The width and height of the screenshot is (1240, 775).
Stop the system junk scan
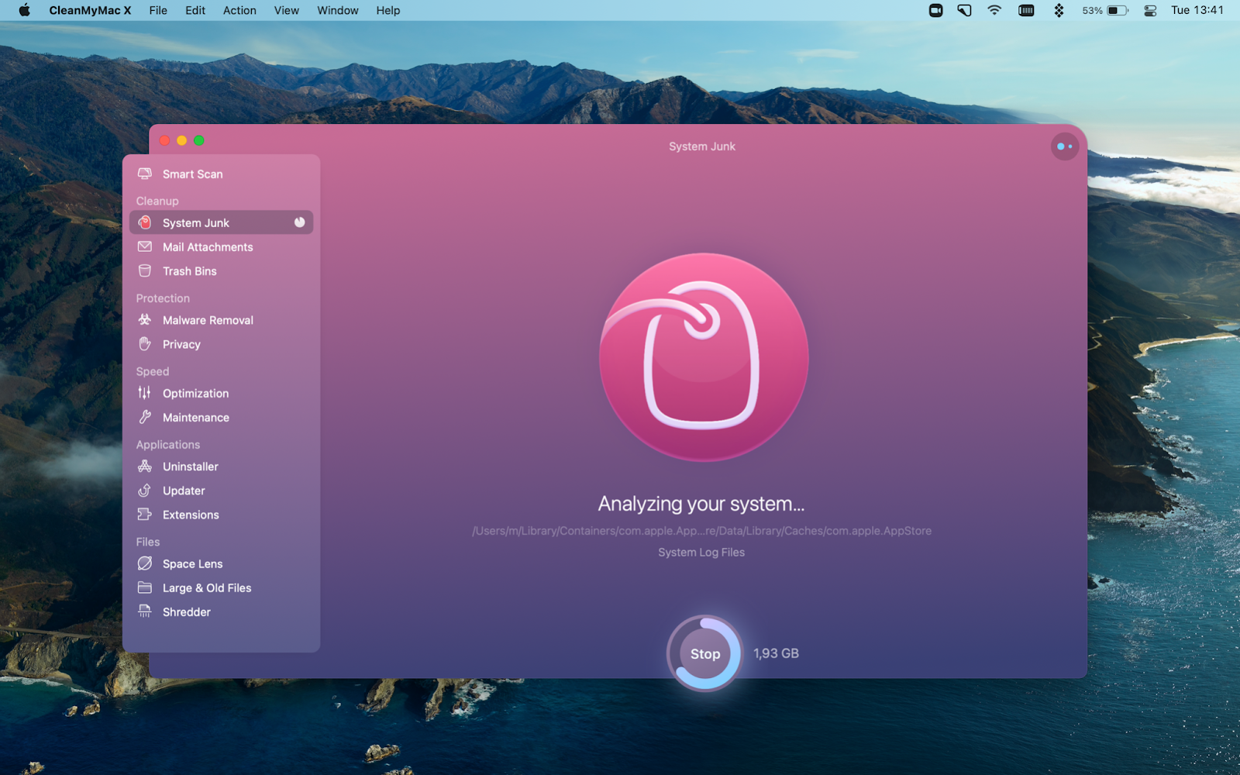coord(705,653)
